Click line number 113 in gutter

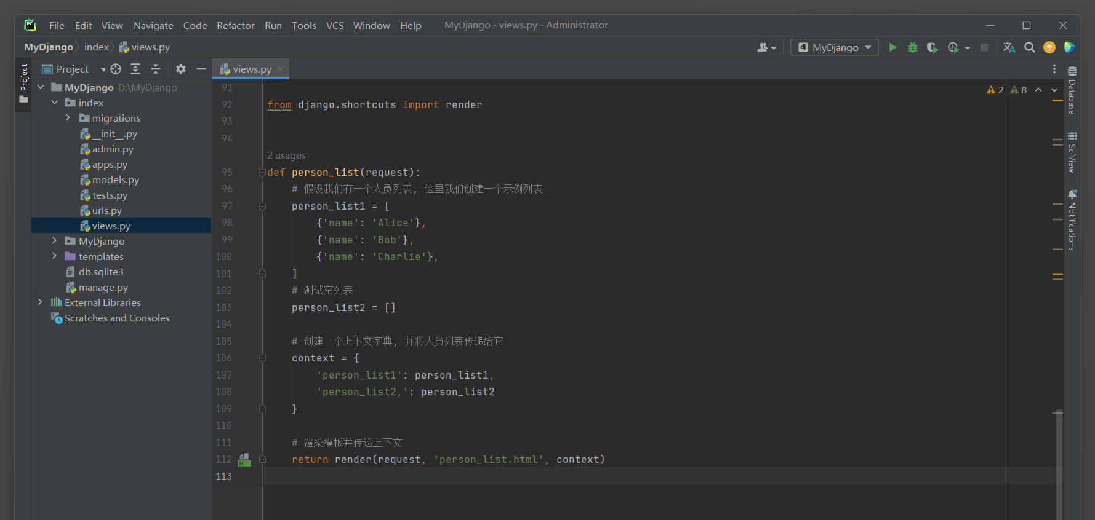[223, 476]
